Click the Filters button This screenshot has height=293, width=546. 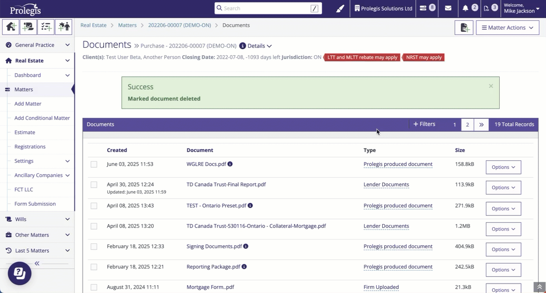(424, 124)
